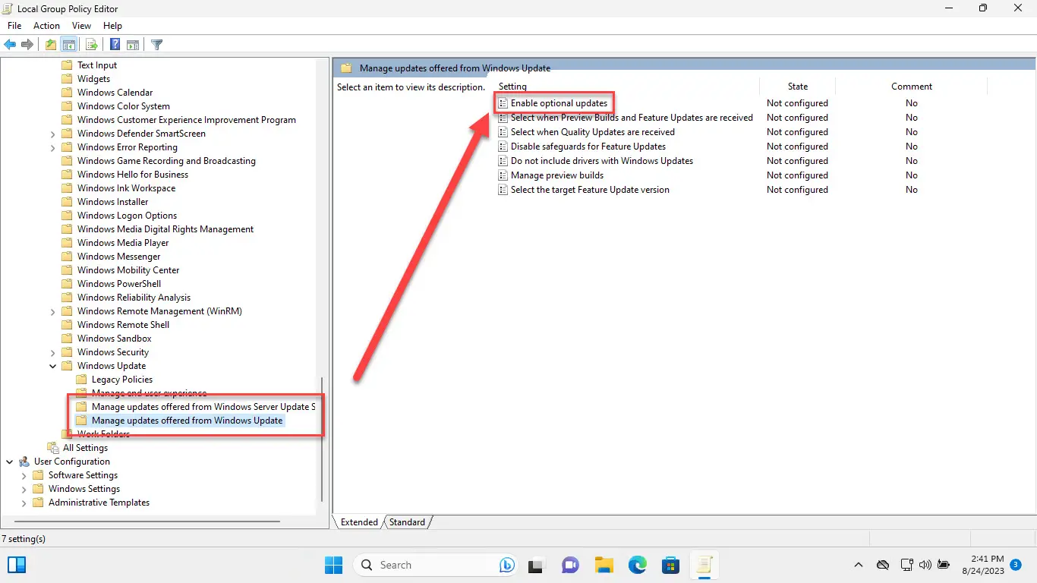This screenshot has height=583, width=1037.
Task: Select Manage updates offered from Windows Server Update folder
Action: click(x=203, y=407)
